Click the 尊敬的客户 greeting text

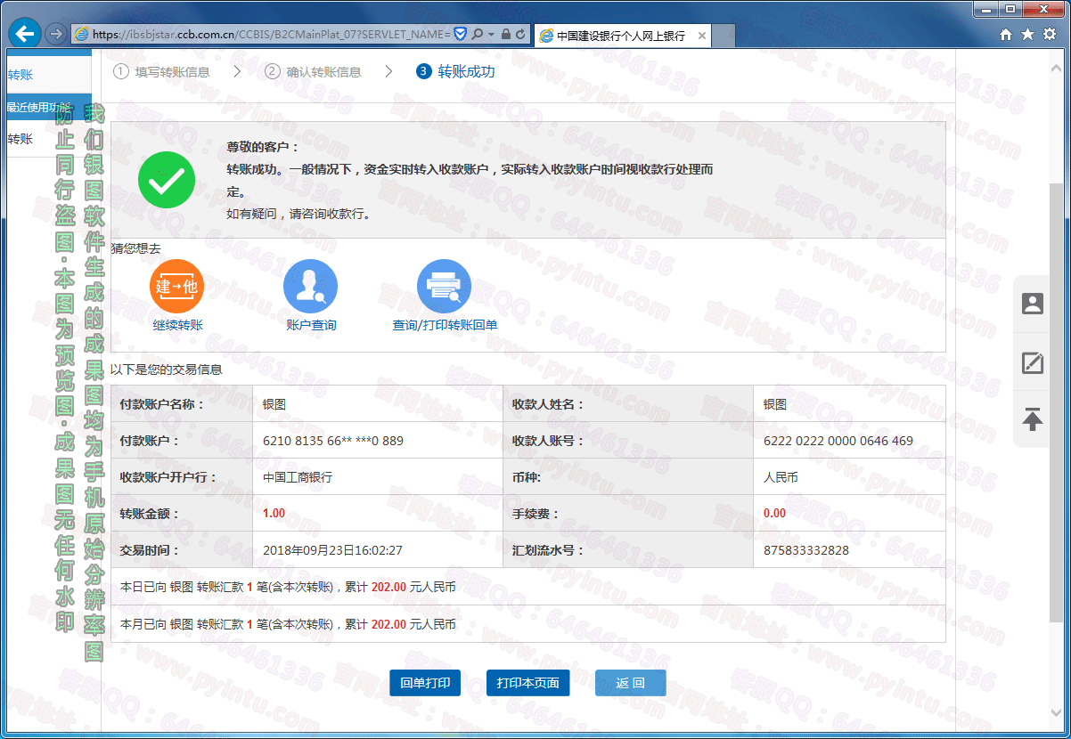[x=264, y=148]
